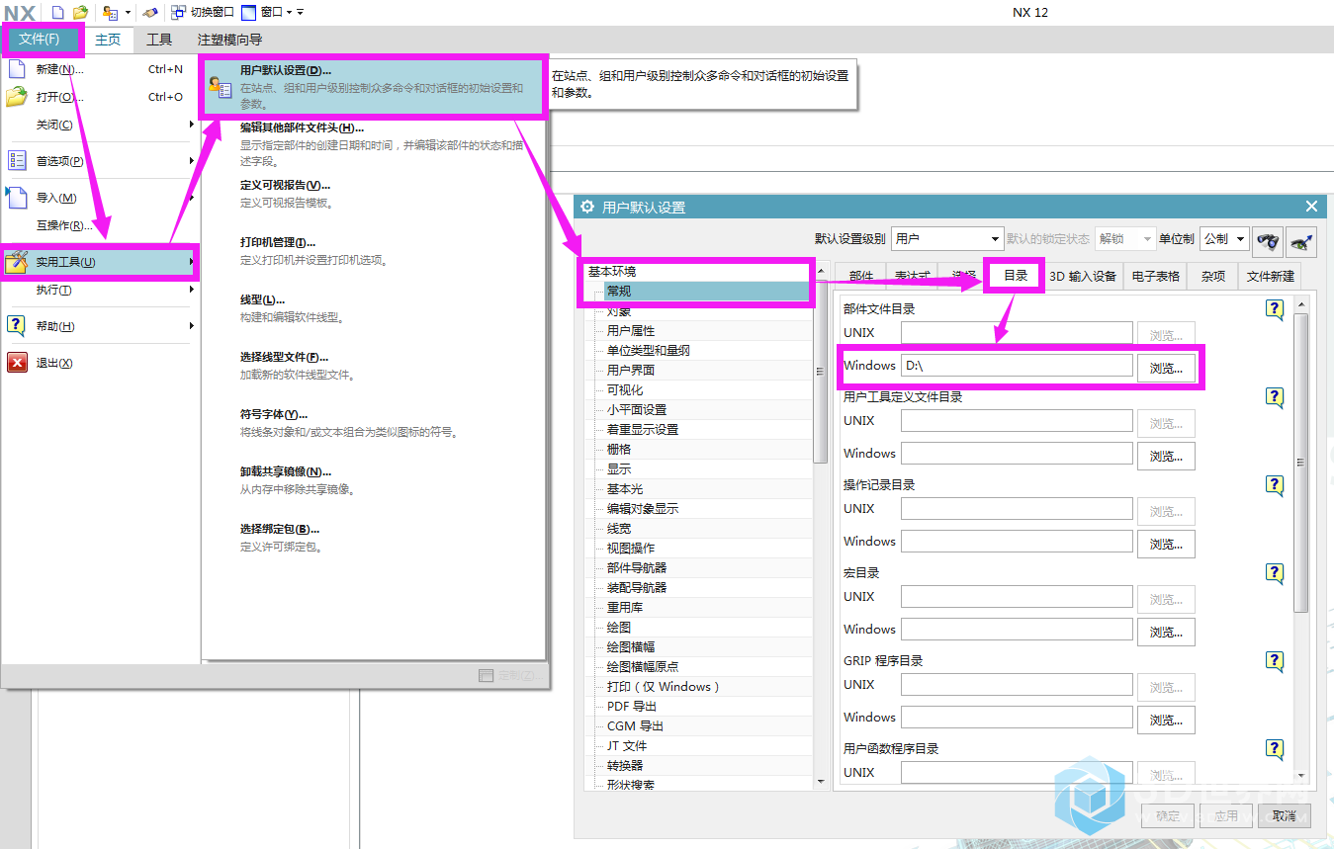Screen dimensions: 1334x849
Task: Choose 互操作(R) from the file menu
Action: point(99,225)
